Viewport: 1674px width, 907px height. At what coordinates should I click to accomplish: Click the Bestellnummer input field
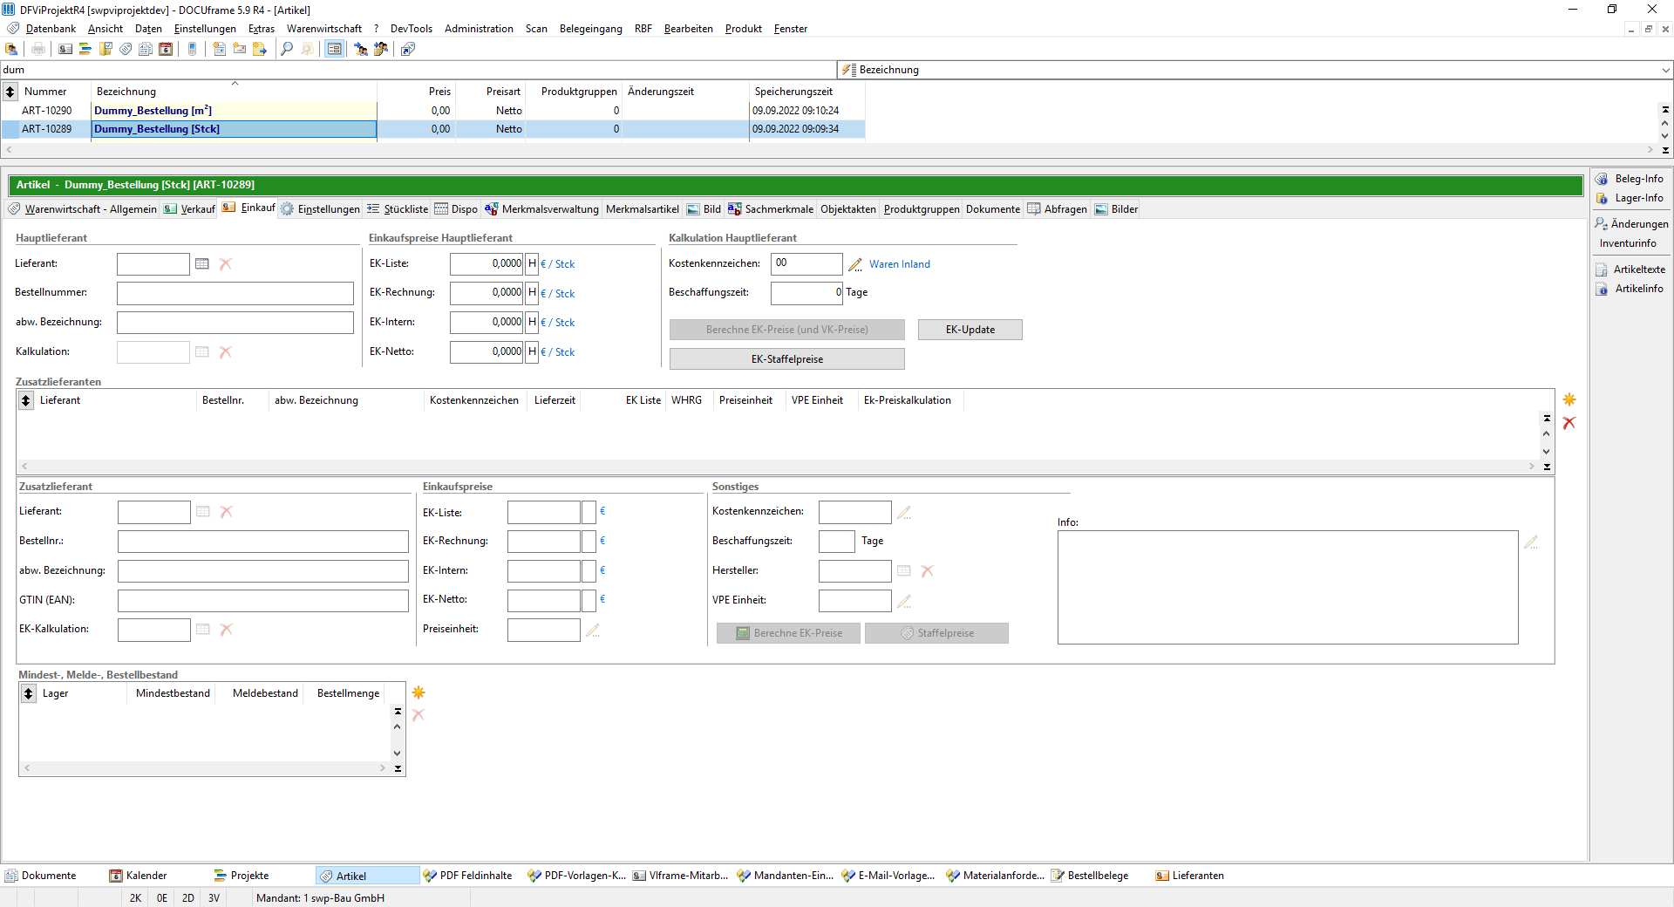[x=235, y=293]
